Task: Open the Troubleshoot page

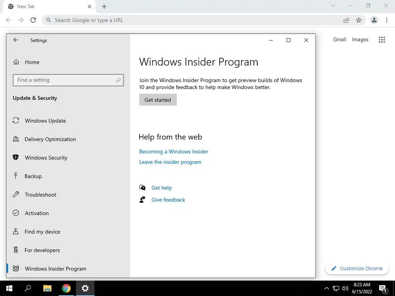Action: point(40,195)
